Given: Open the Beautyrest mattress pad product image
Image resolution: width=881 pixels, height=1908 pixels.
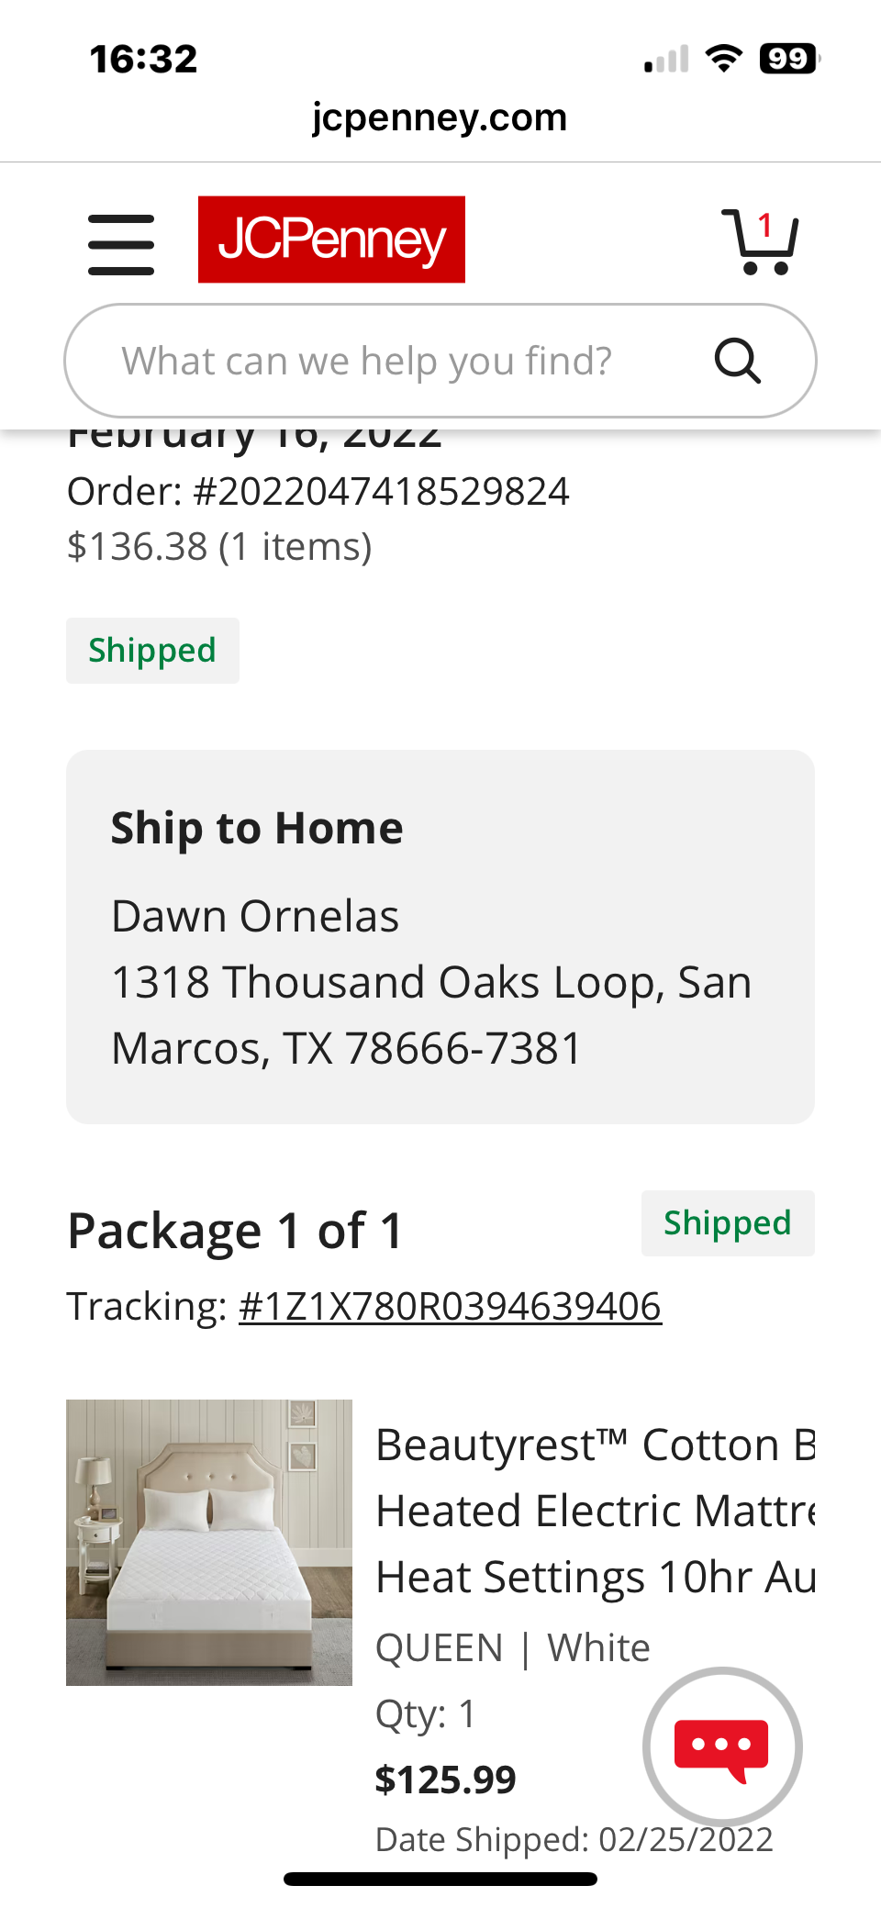Looking at the screenshot, I should click(x=209, y=1543).
